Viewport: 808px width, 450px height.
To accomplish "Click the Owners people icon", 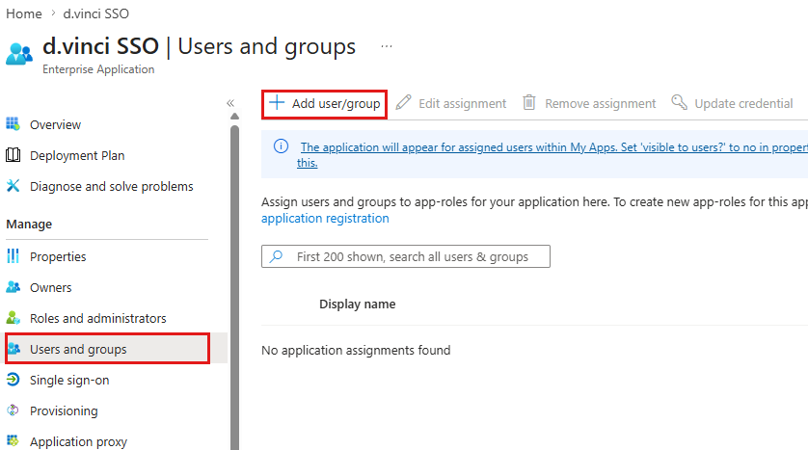I will click(13, 287).
